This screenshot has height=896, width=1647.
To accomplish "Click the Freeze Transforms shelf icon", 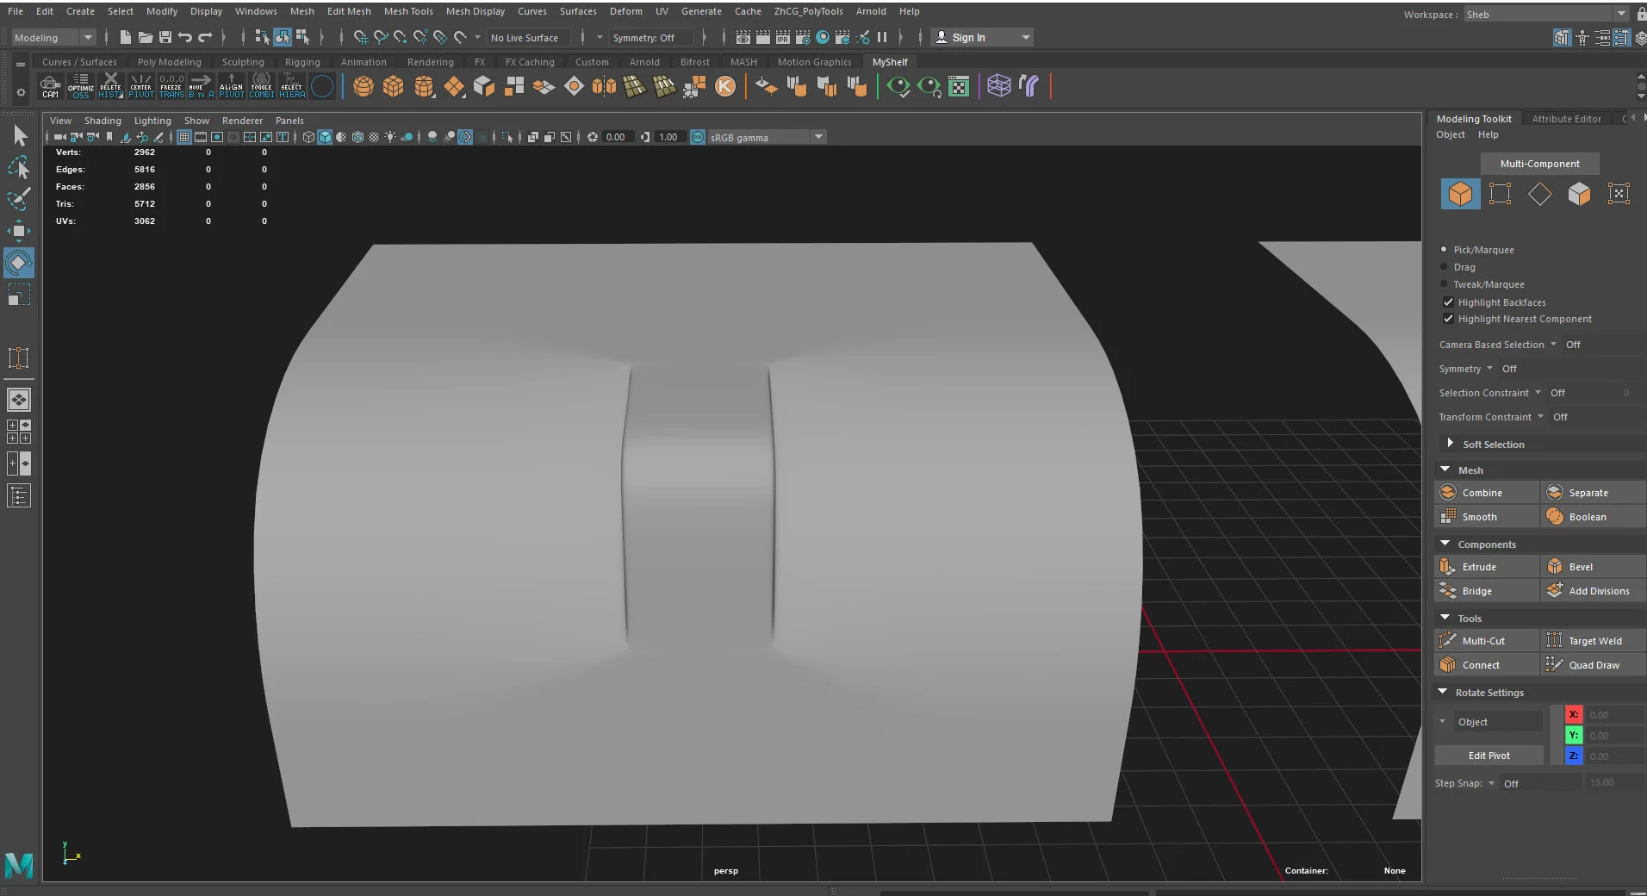I will click(171, 86).
